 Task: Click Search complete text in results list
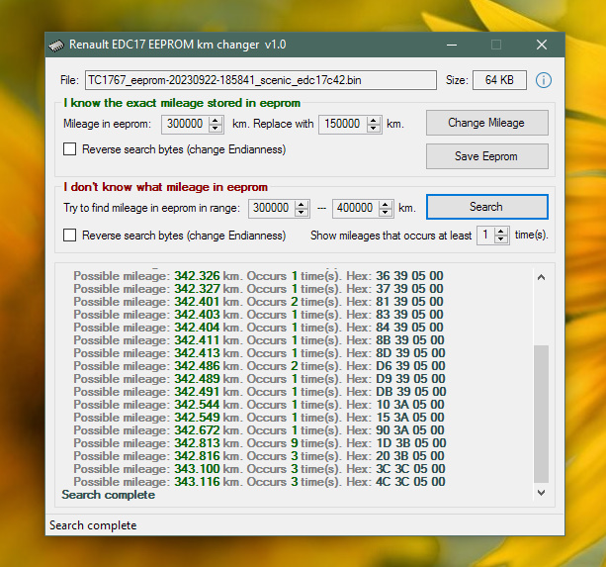(108, 495)
